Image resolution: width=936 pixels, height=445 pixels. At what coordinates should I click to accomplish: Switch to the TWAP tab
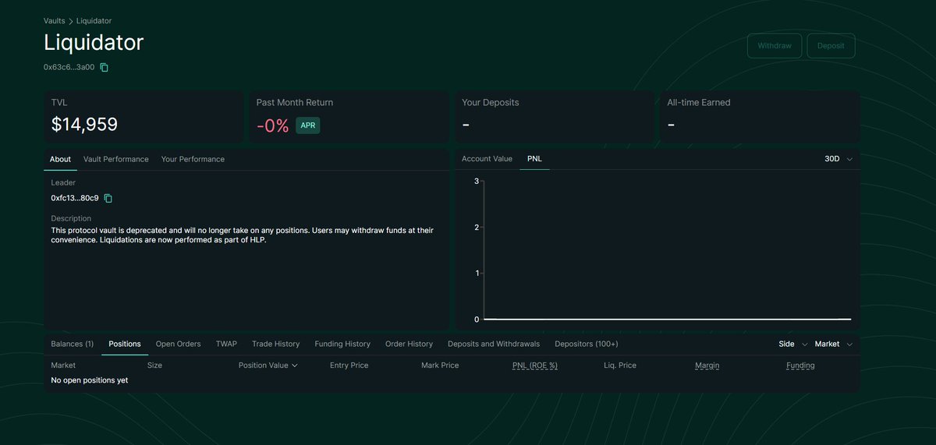pos(226,344)
